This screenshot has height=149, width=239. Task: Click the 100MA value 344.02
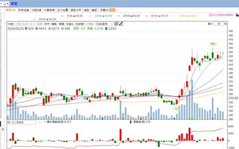coord(193,16)
